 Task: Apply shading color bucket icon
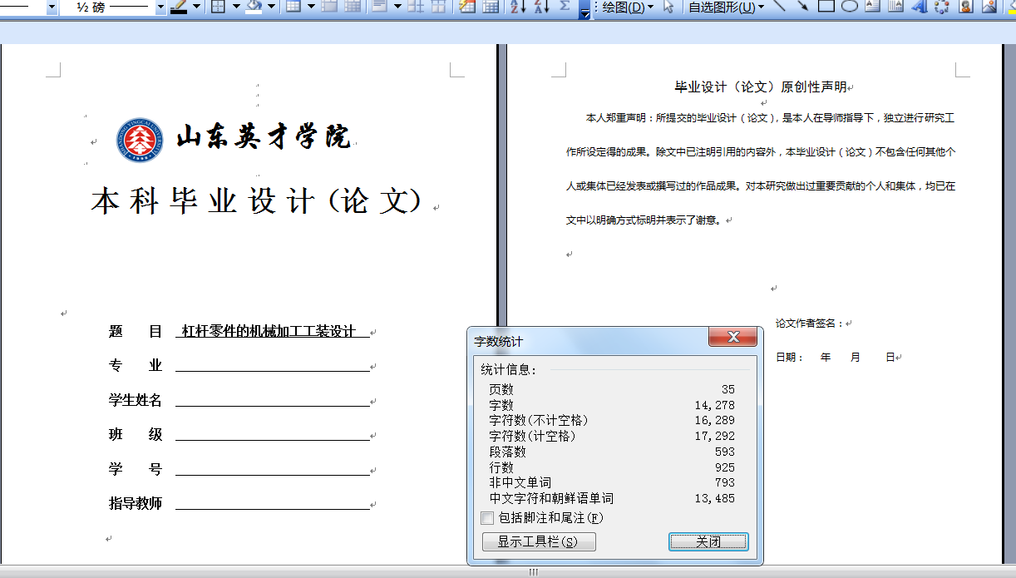pyautogui.click(x=254, y=7)
